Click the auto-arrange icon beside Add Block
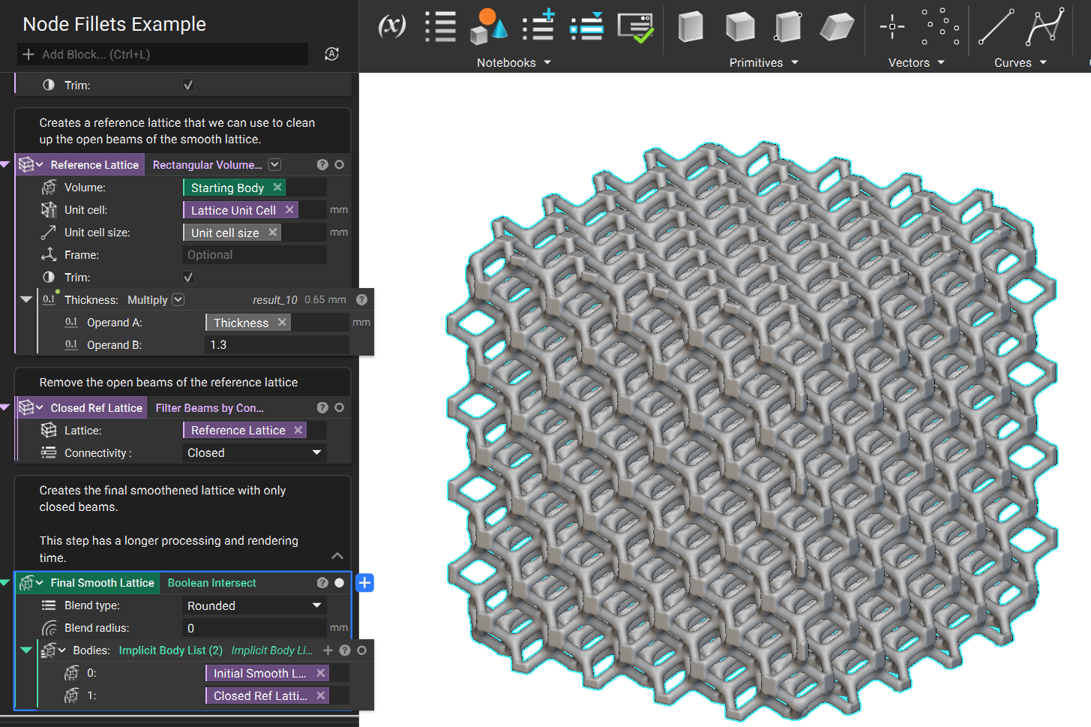 coord(331,54)
